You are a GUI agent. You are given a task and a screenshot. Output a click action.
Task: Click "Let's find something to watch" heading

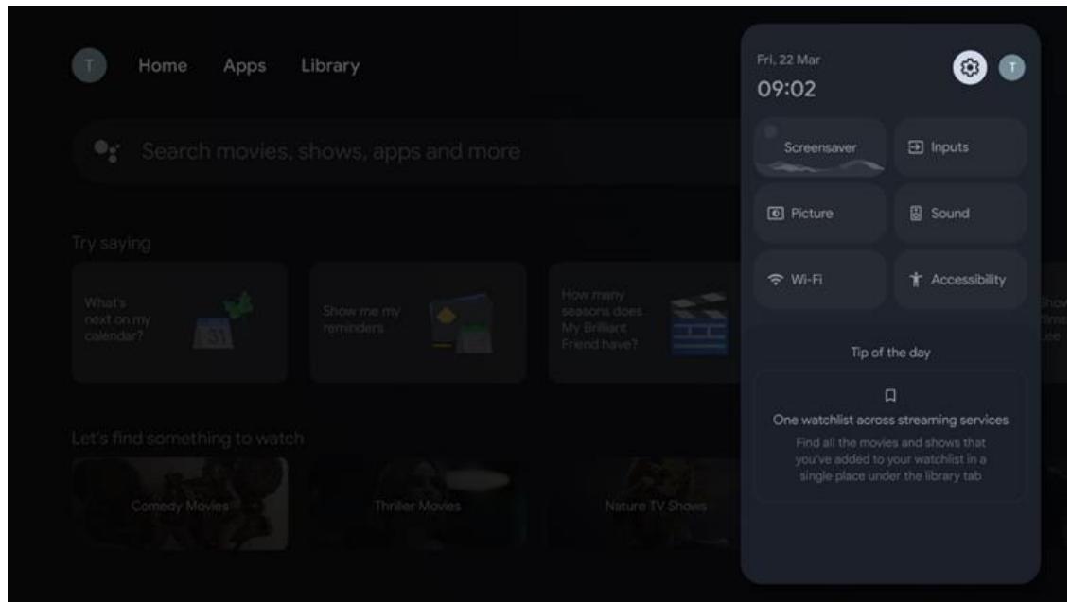(188, 439)
